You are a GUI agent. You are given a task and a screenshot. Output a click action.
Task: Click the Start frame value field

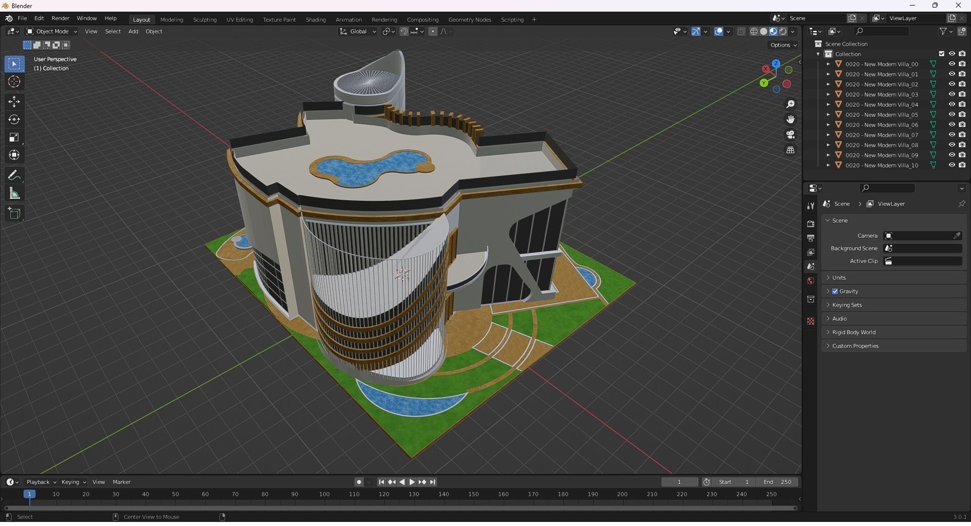click(734, 482)
